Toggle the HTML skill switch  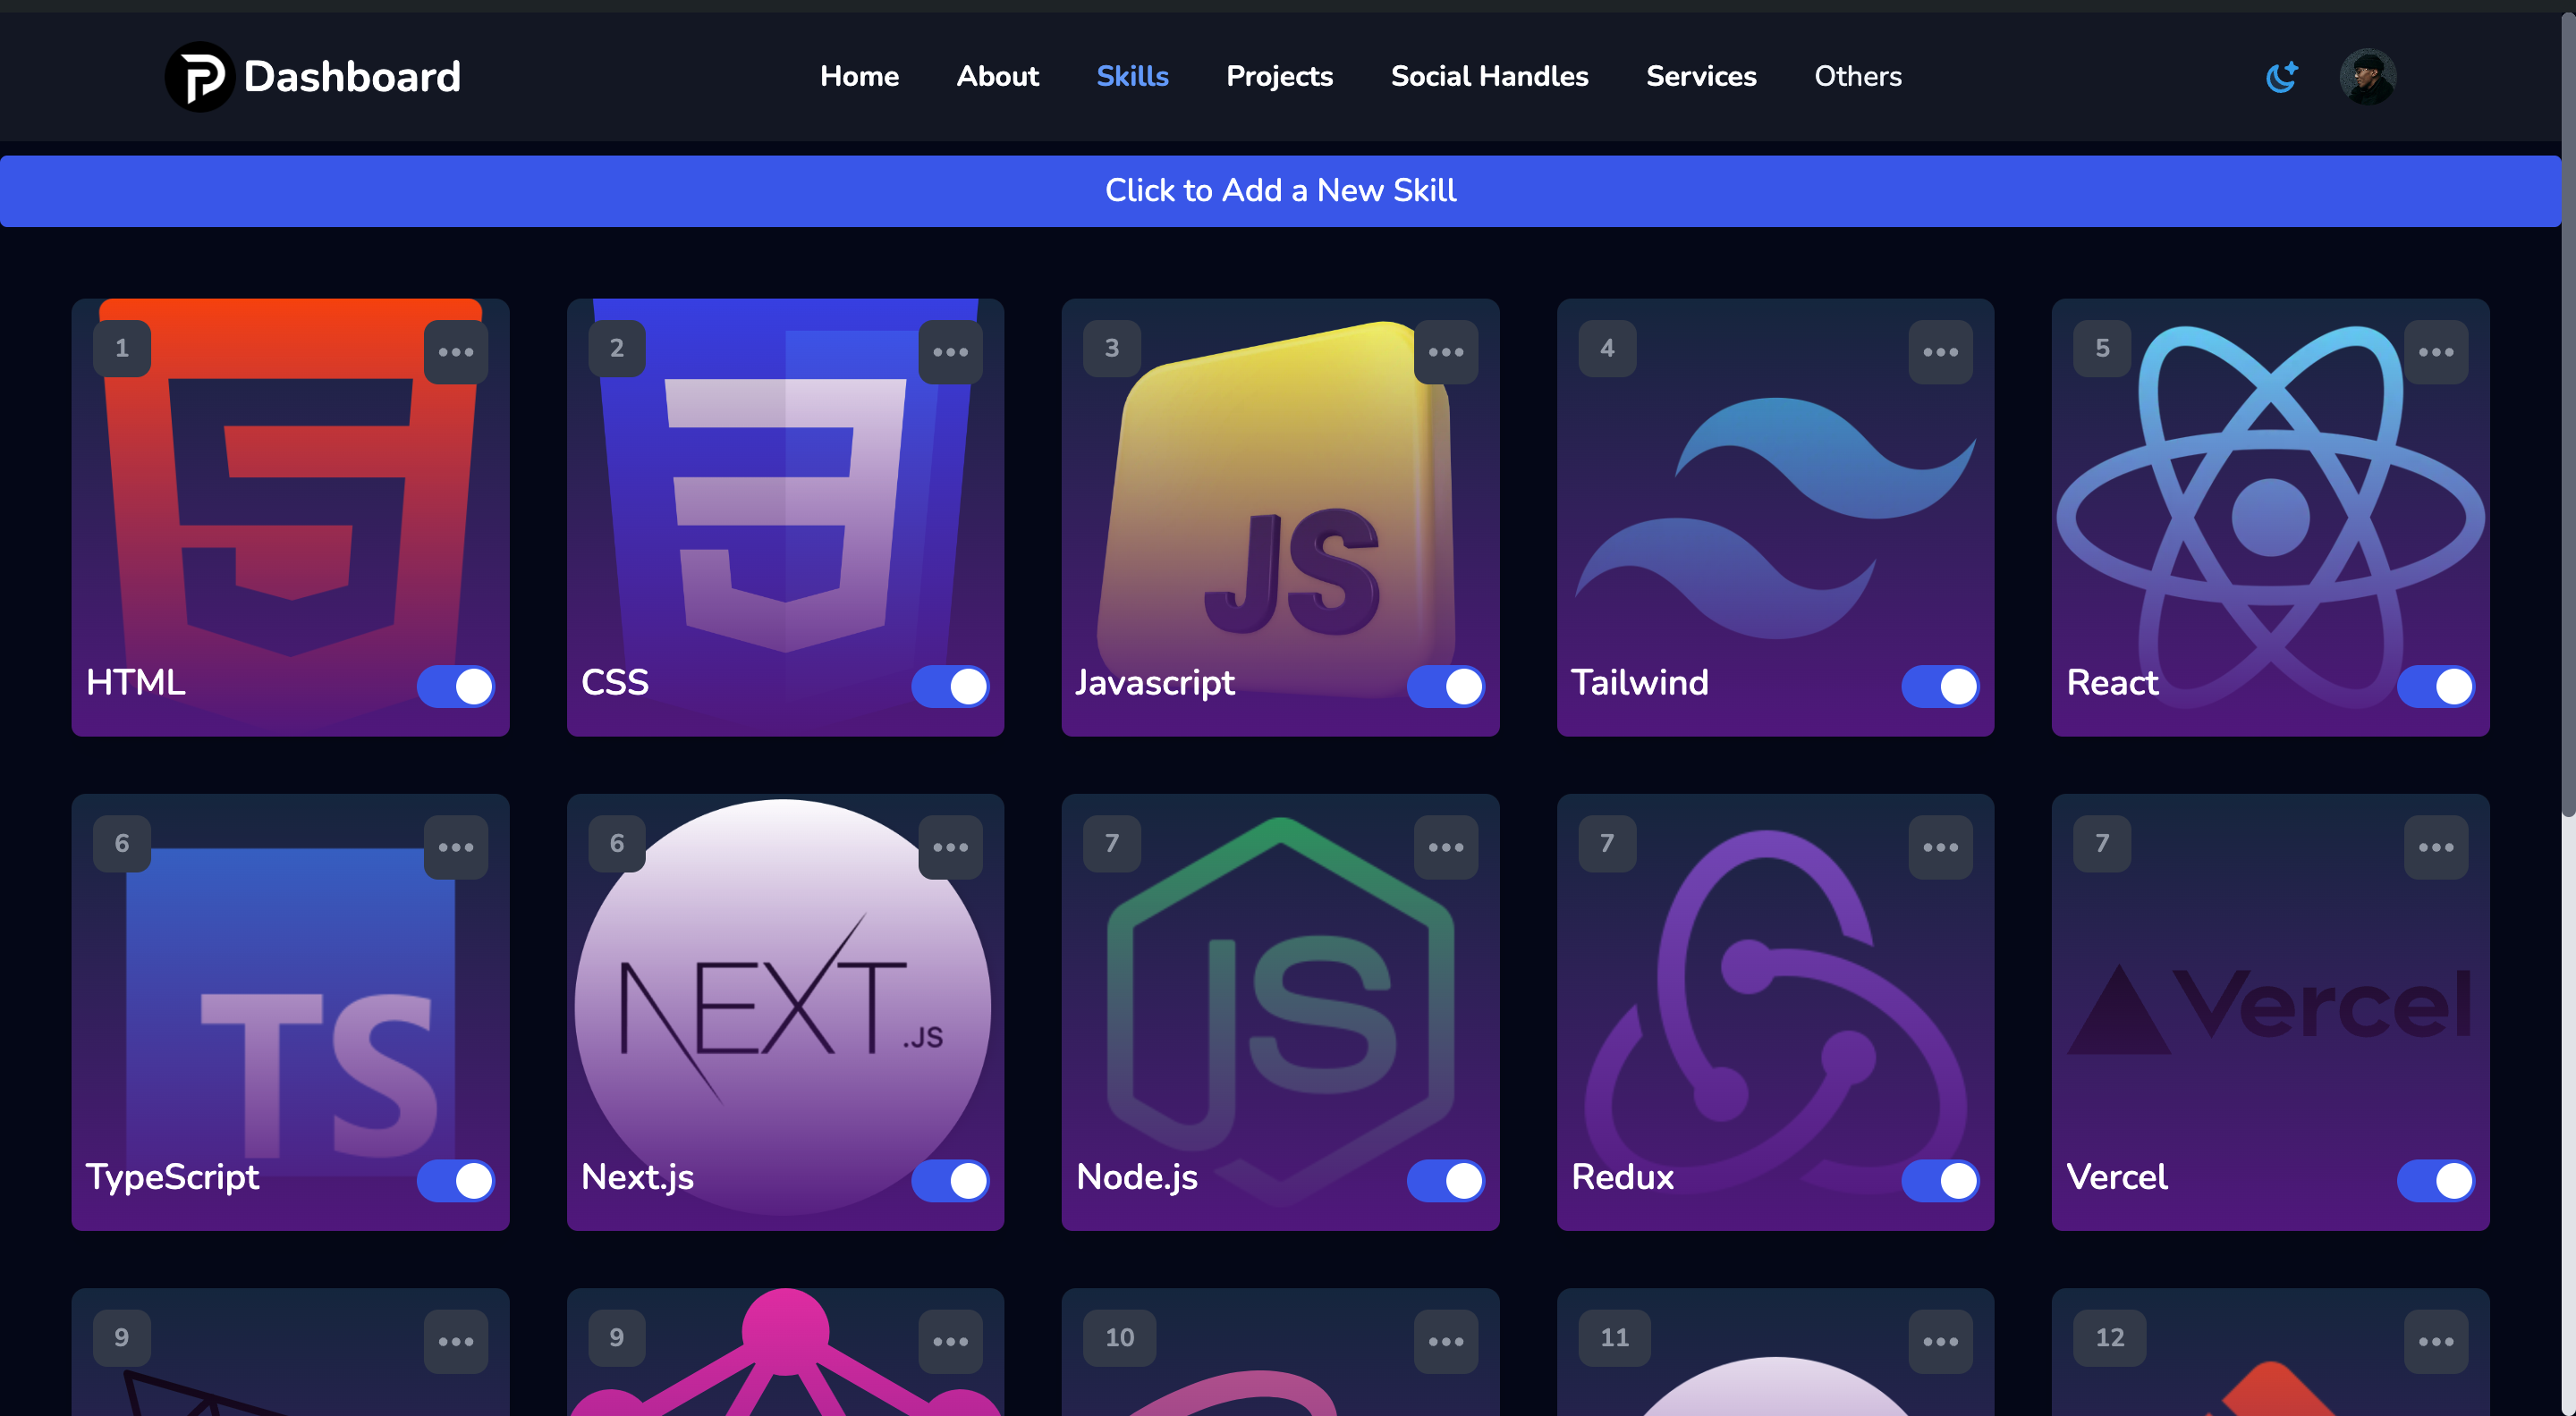click(x=455, y=687)
